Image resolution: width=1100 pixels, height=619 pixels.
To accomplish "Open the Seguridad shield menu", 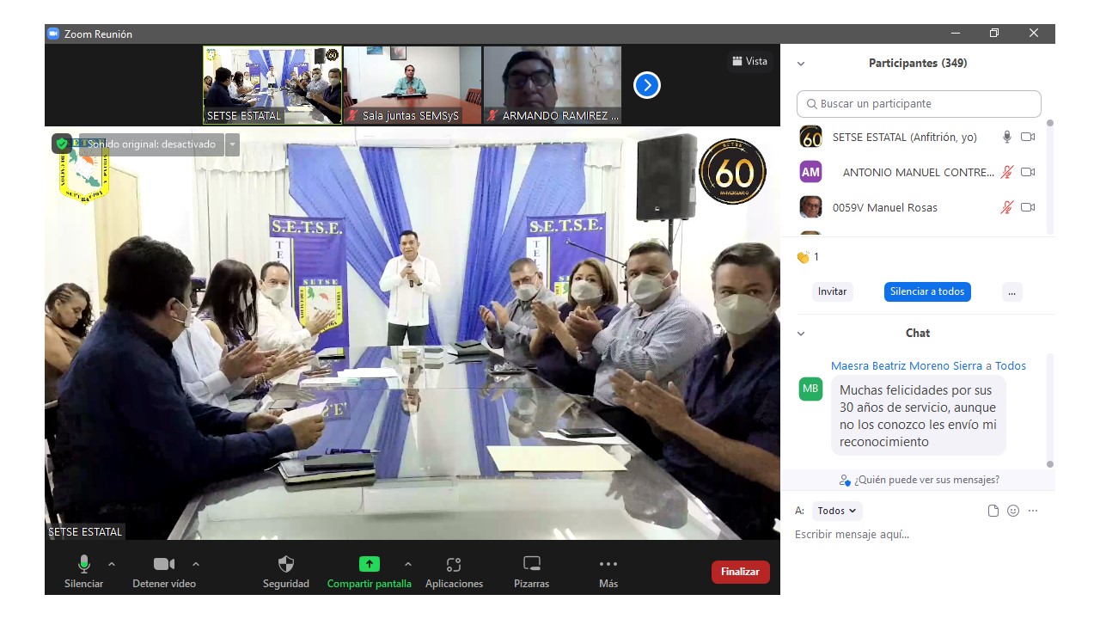I will coord(286,572).
